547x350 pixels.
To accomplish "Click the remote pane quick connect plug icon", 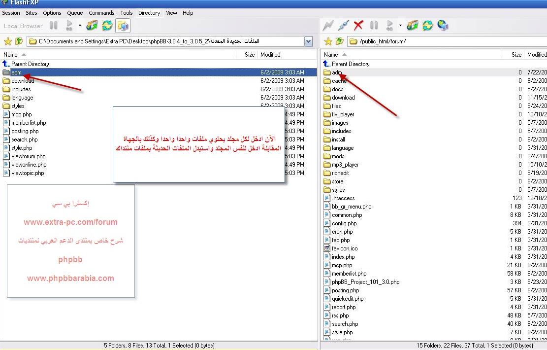I will (x=343, y=26).
